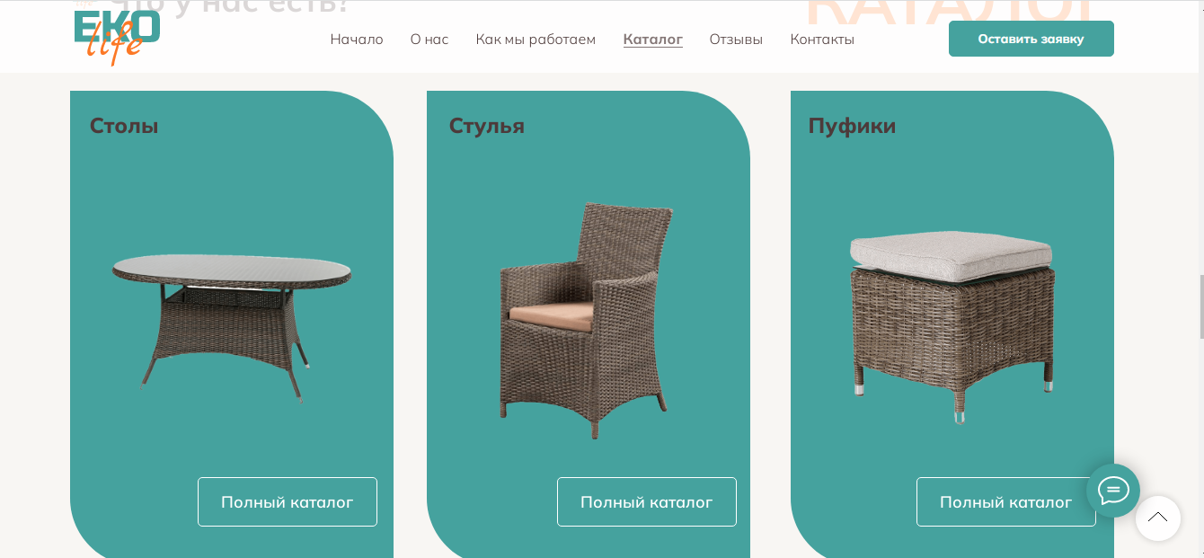
Task: Open Полный каталог under Пуфики
Action: pyautogui.click(x=1006, y=501)
